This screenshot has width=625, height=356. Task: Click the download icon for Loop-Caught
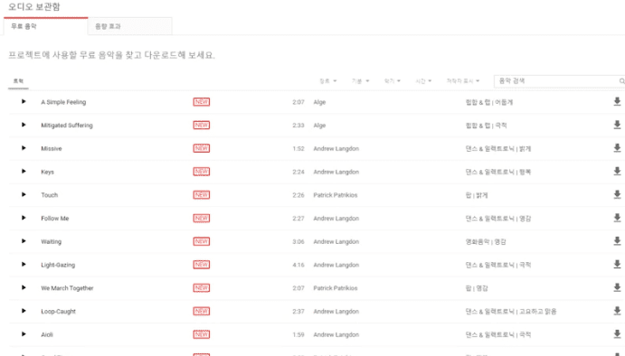[617, 311]
